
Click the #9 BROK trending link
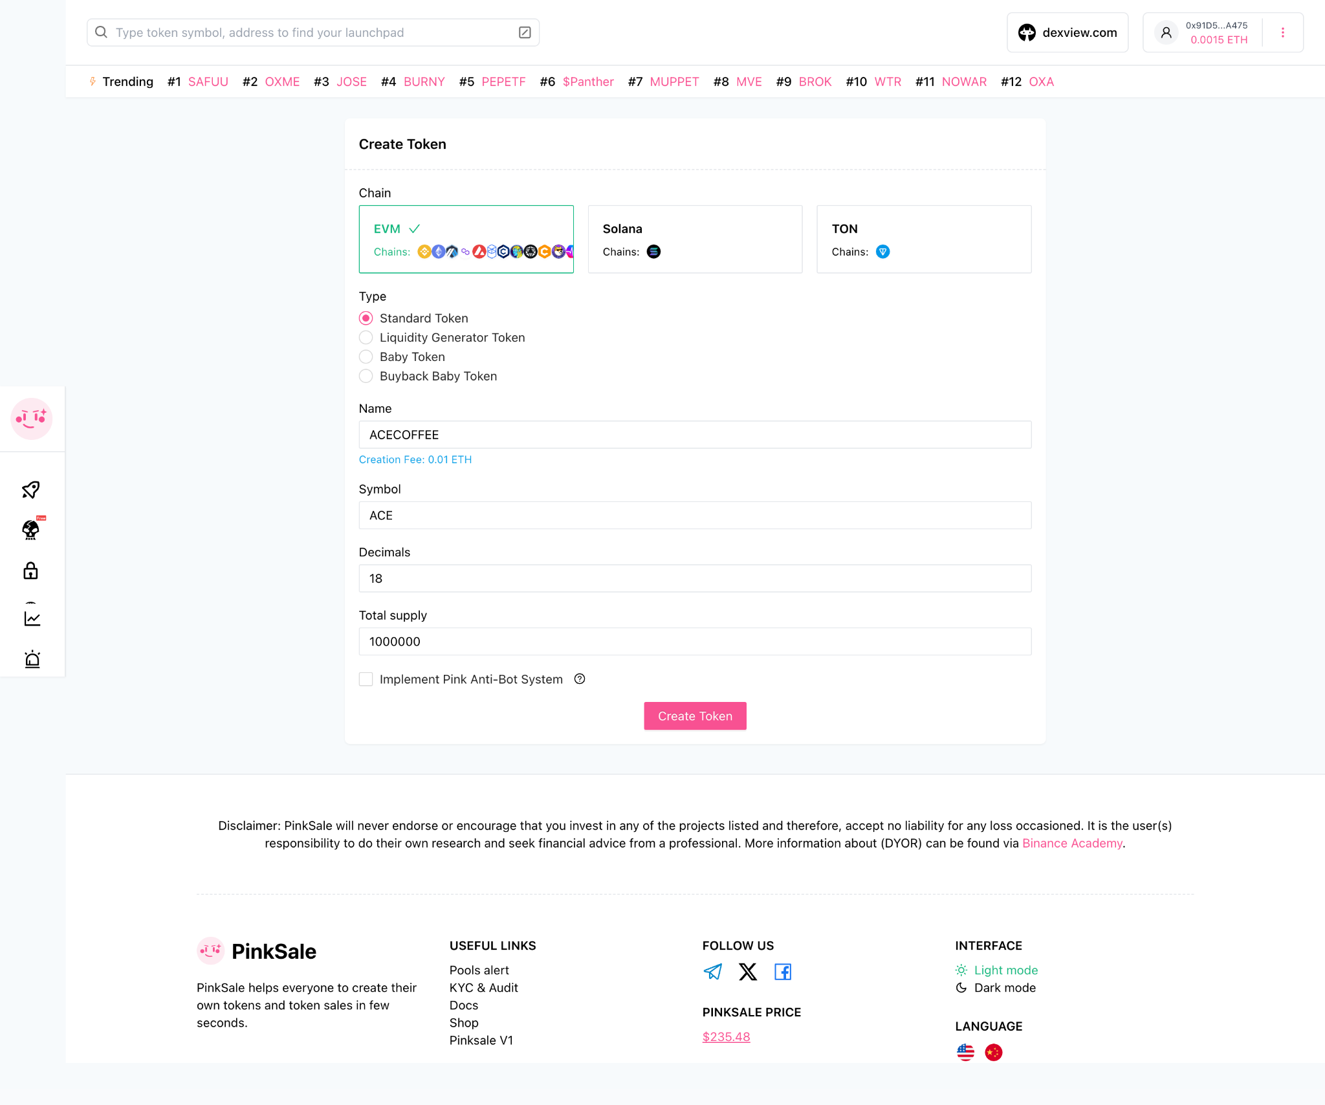(x=815, y=82)
